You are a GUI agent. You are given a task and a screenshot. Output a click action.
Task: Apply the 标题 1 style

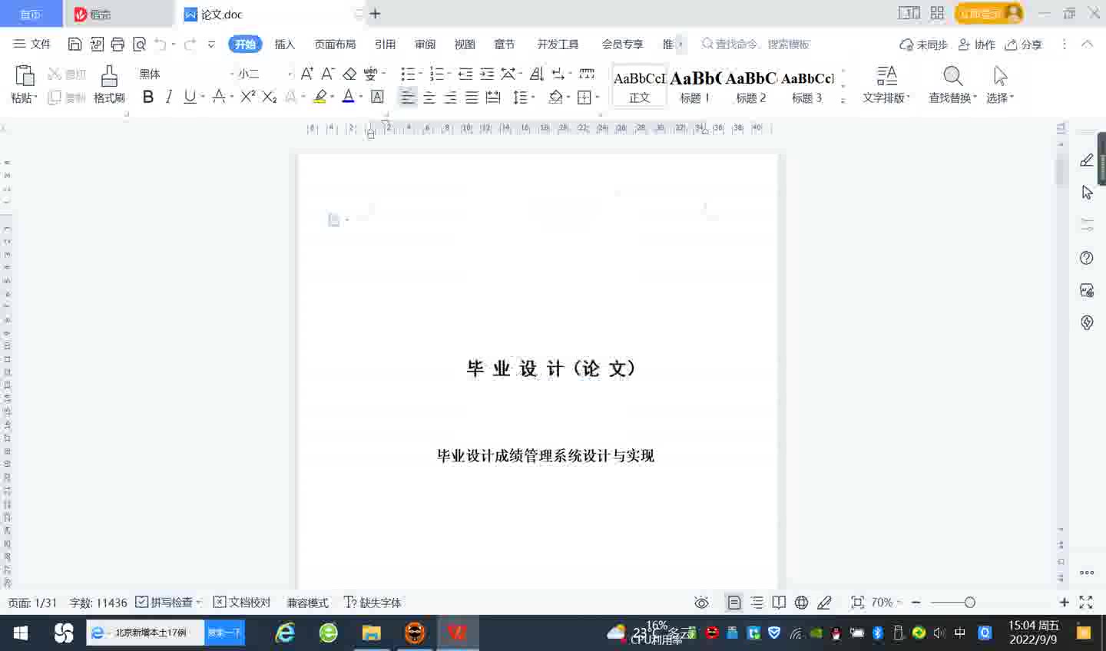tap(695, 87)
